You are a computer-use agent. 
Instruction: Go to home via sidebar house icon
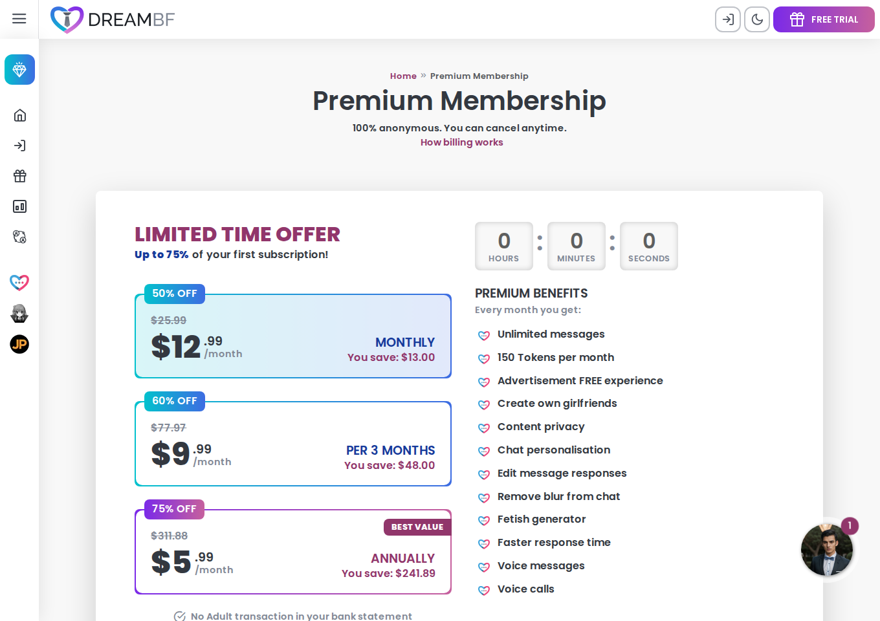20,115
